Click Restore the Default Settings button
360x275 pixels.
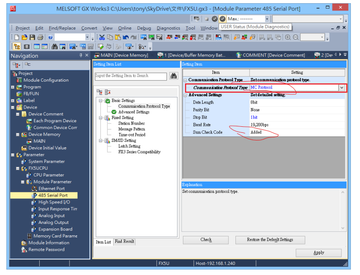click(x=270, y=240)
